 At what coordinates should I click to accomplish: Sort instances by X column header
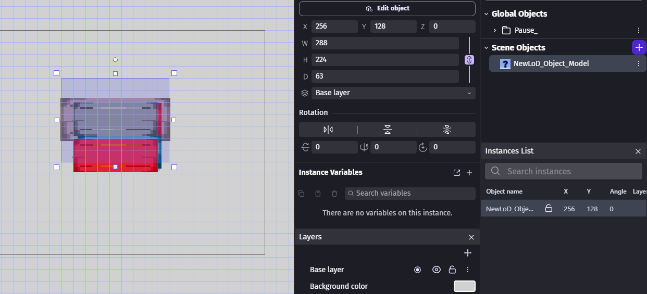566,191
